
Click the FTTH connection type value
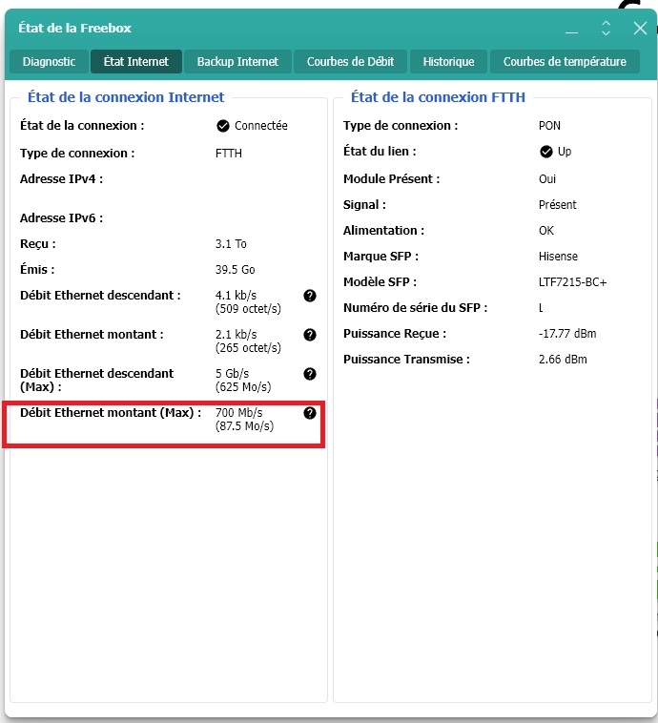[x=228, y=154]
